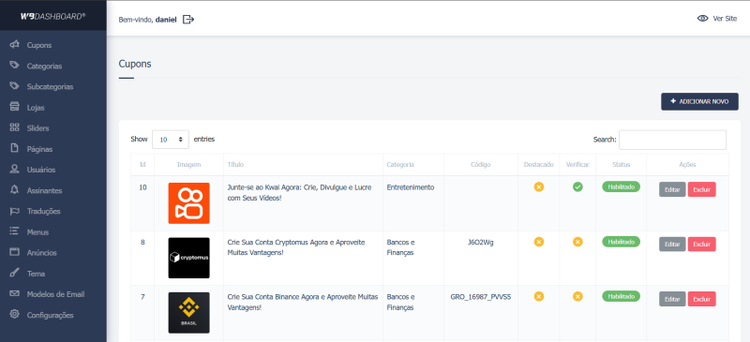Sort the table by Id column header
This screenshot has height=342, width=750.
[142, 165]
